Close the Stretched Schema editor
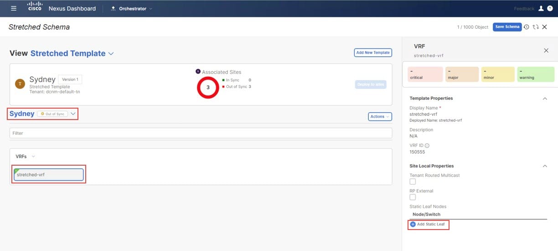Image resolution: width=558 pixels, height=251 pixels. point(544,27)
